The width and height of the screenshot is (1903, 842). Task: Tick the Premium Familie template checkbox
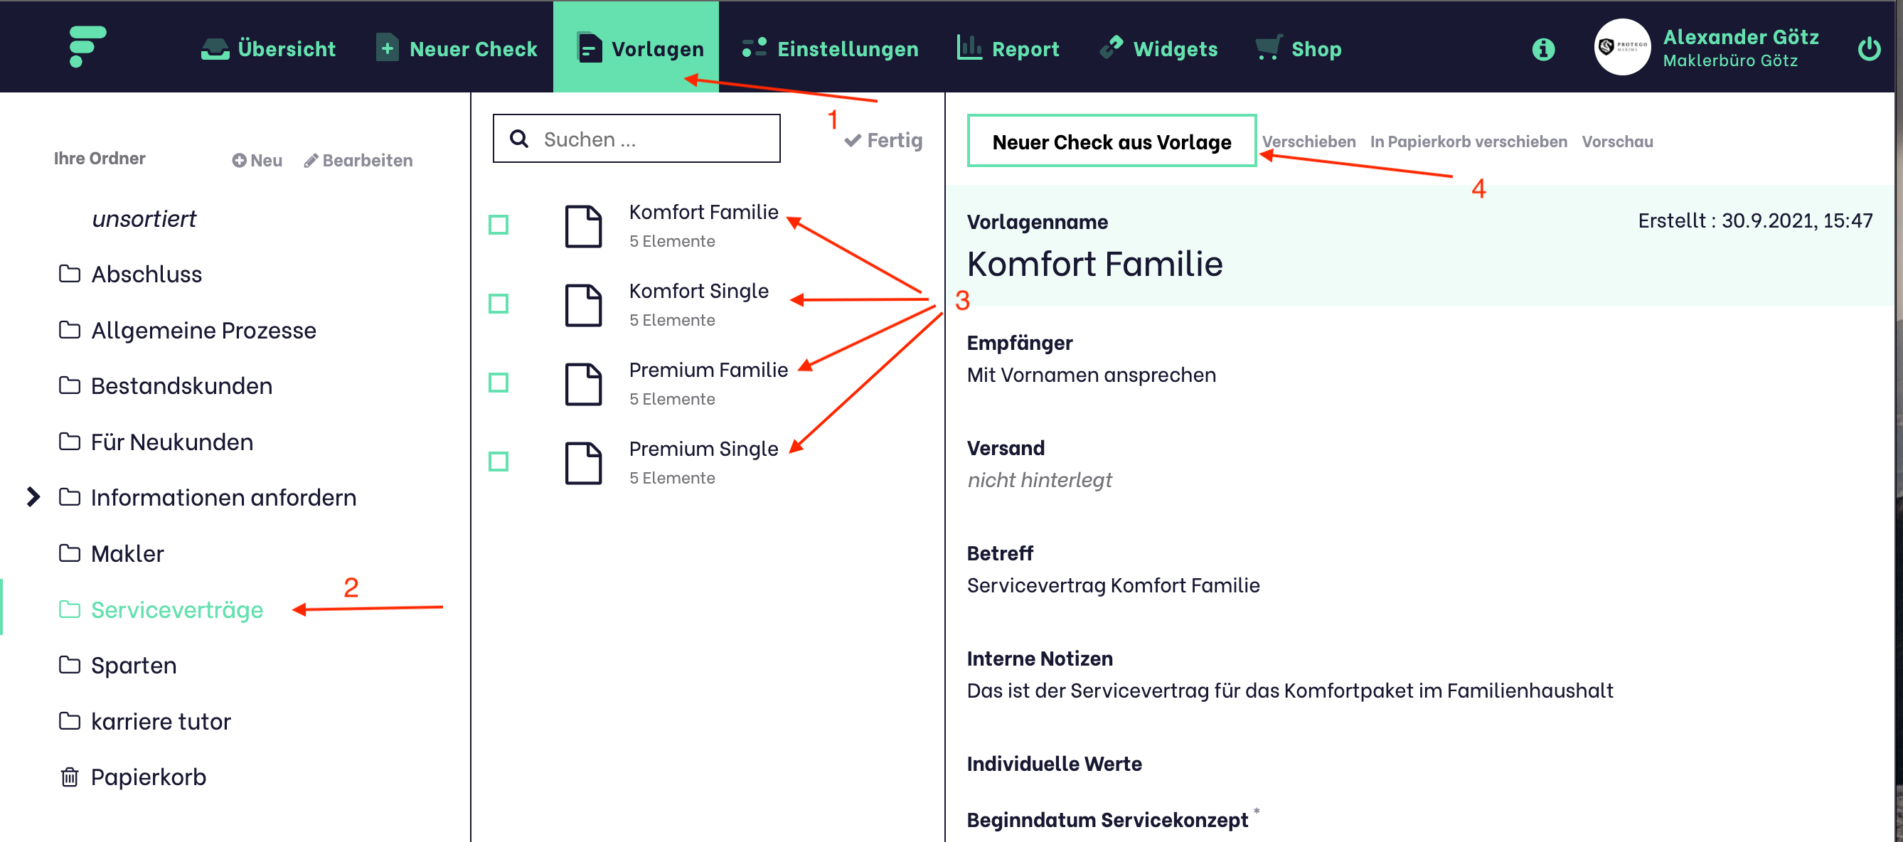pyautogui.click(x=499, y=383)
